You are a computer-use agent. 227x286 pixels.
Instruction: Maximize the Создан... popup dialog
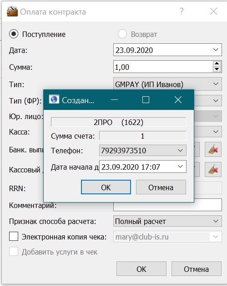[x=146, y=100]
